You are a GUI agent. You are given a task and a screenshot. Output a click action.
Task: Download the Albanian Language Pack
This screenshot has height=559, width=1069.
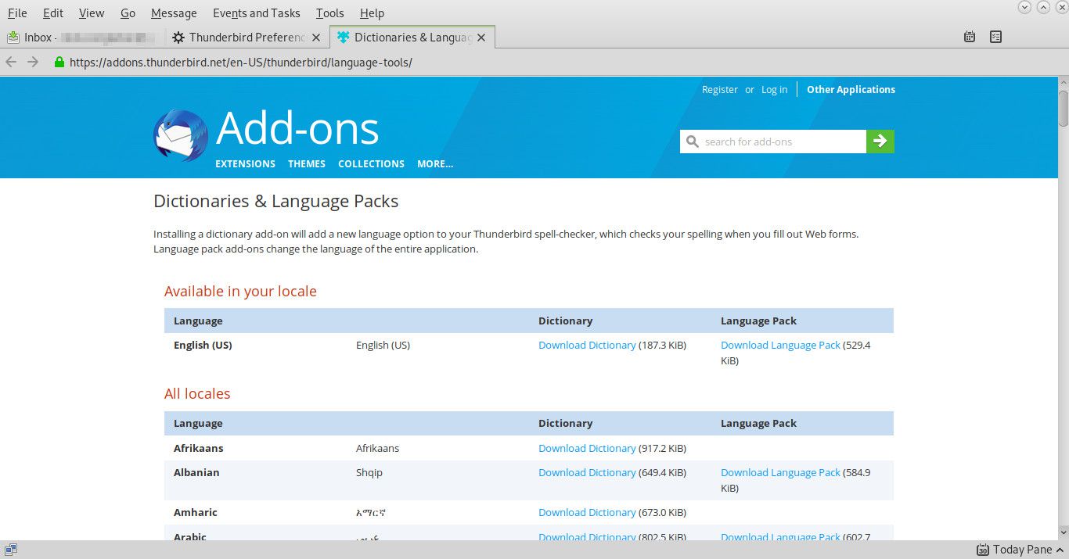[x=780, y=473]
